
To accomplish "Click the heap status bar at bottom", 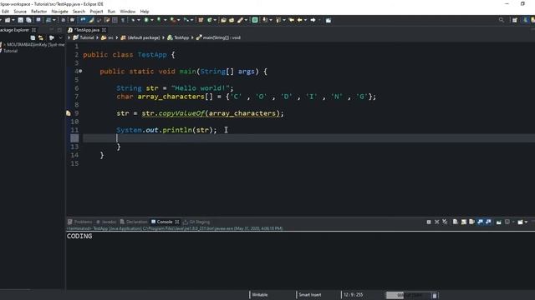I will [408, 295].
